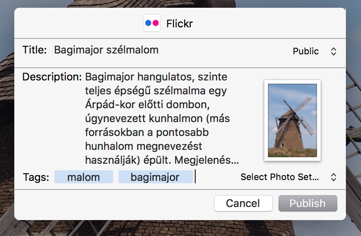The height and width of the screenshot is (236, 361).
Task: Select the bagimajor tag token
Action: pos(156,177)
